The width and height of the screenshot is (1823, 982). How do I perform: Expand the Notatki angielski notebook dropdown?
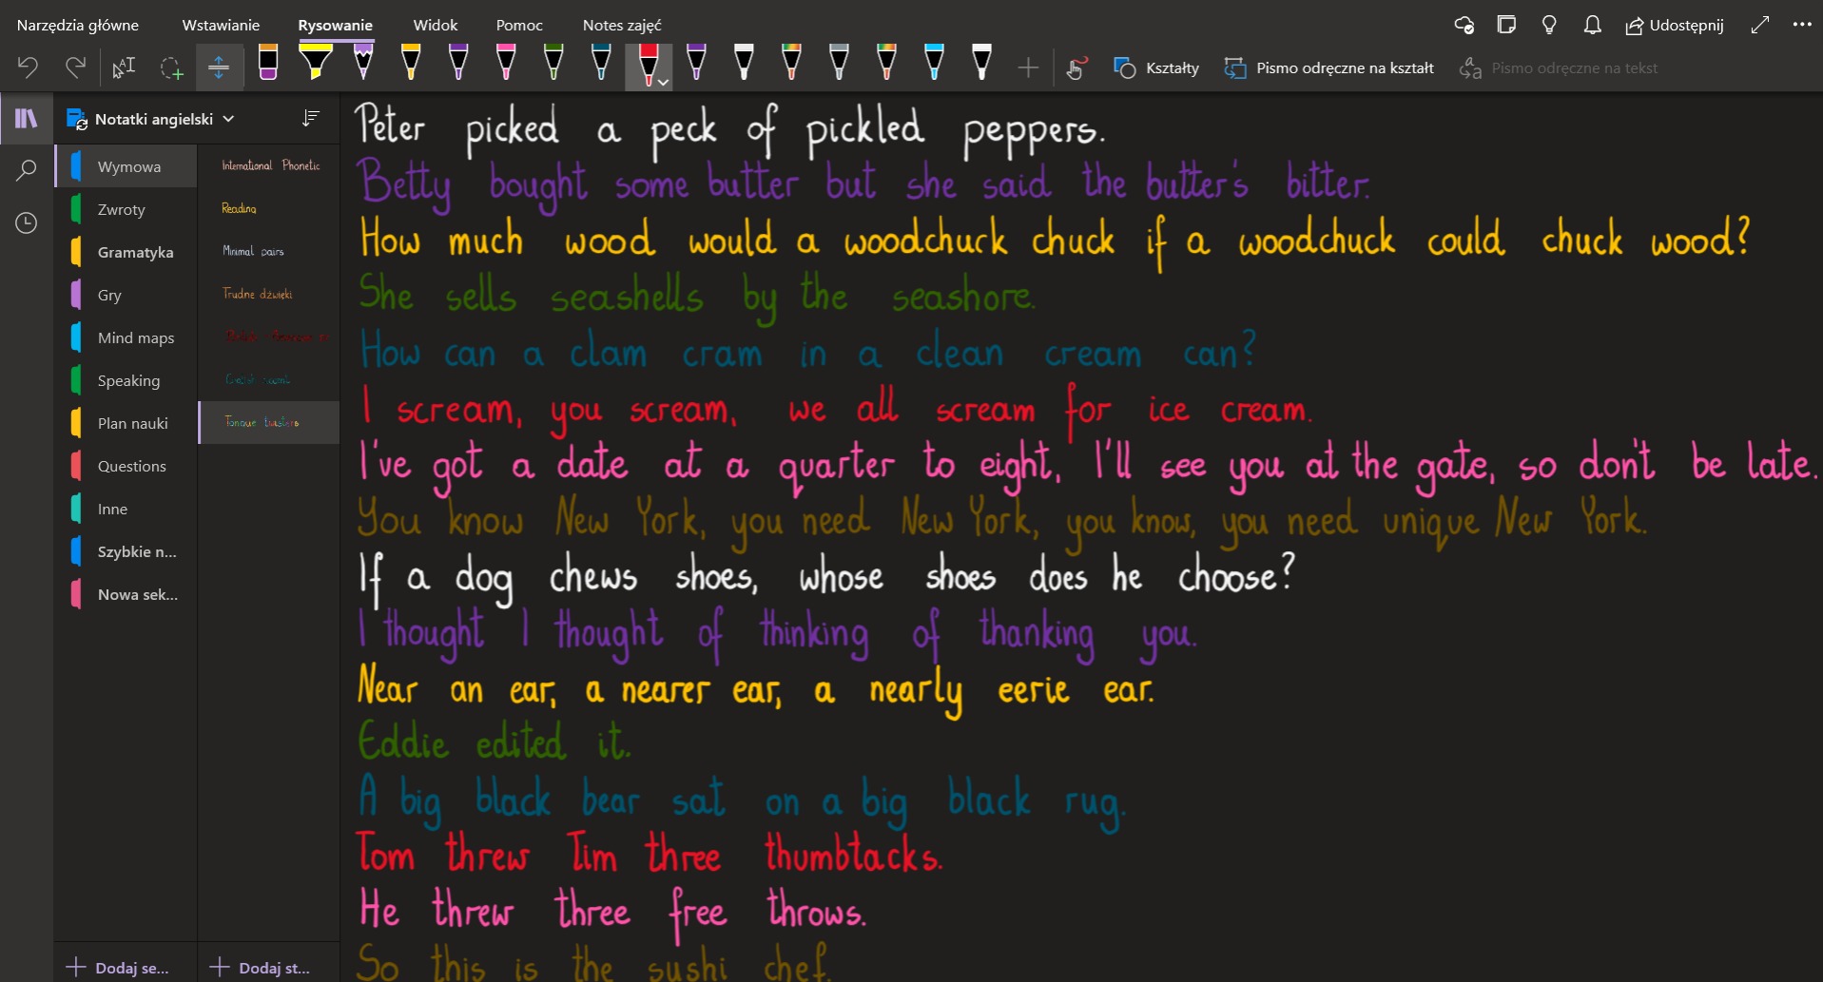click(228, 119)
